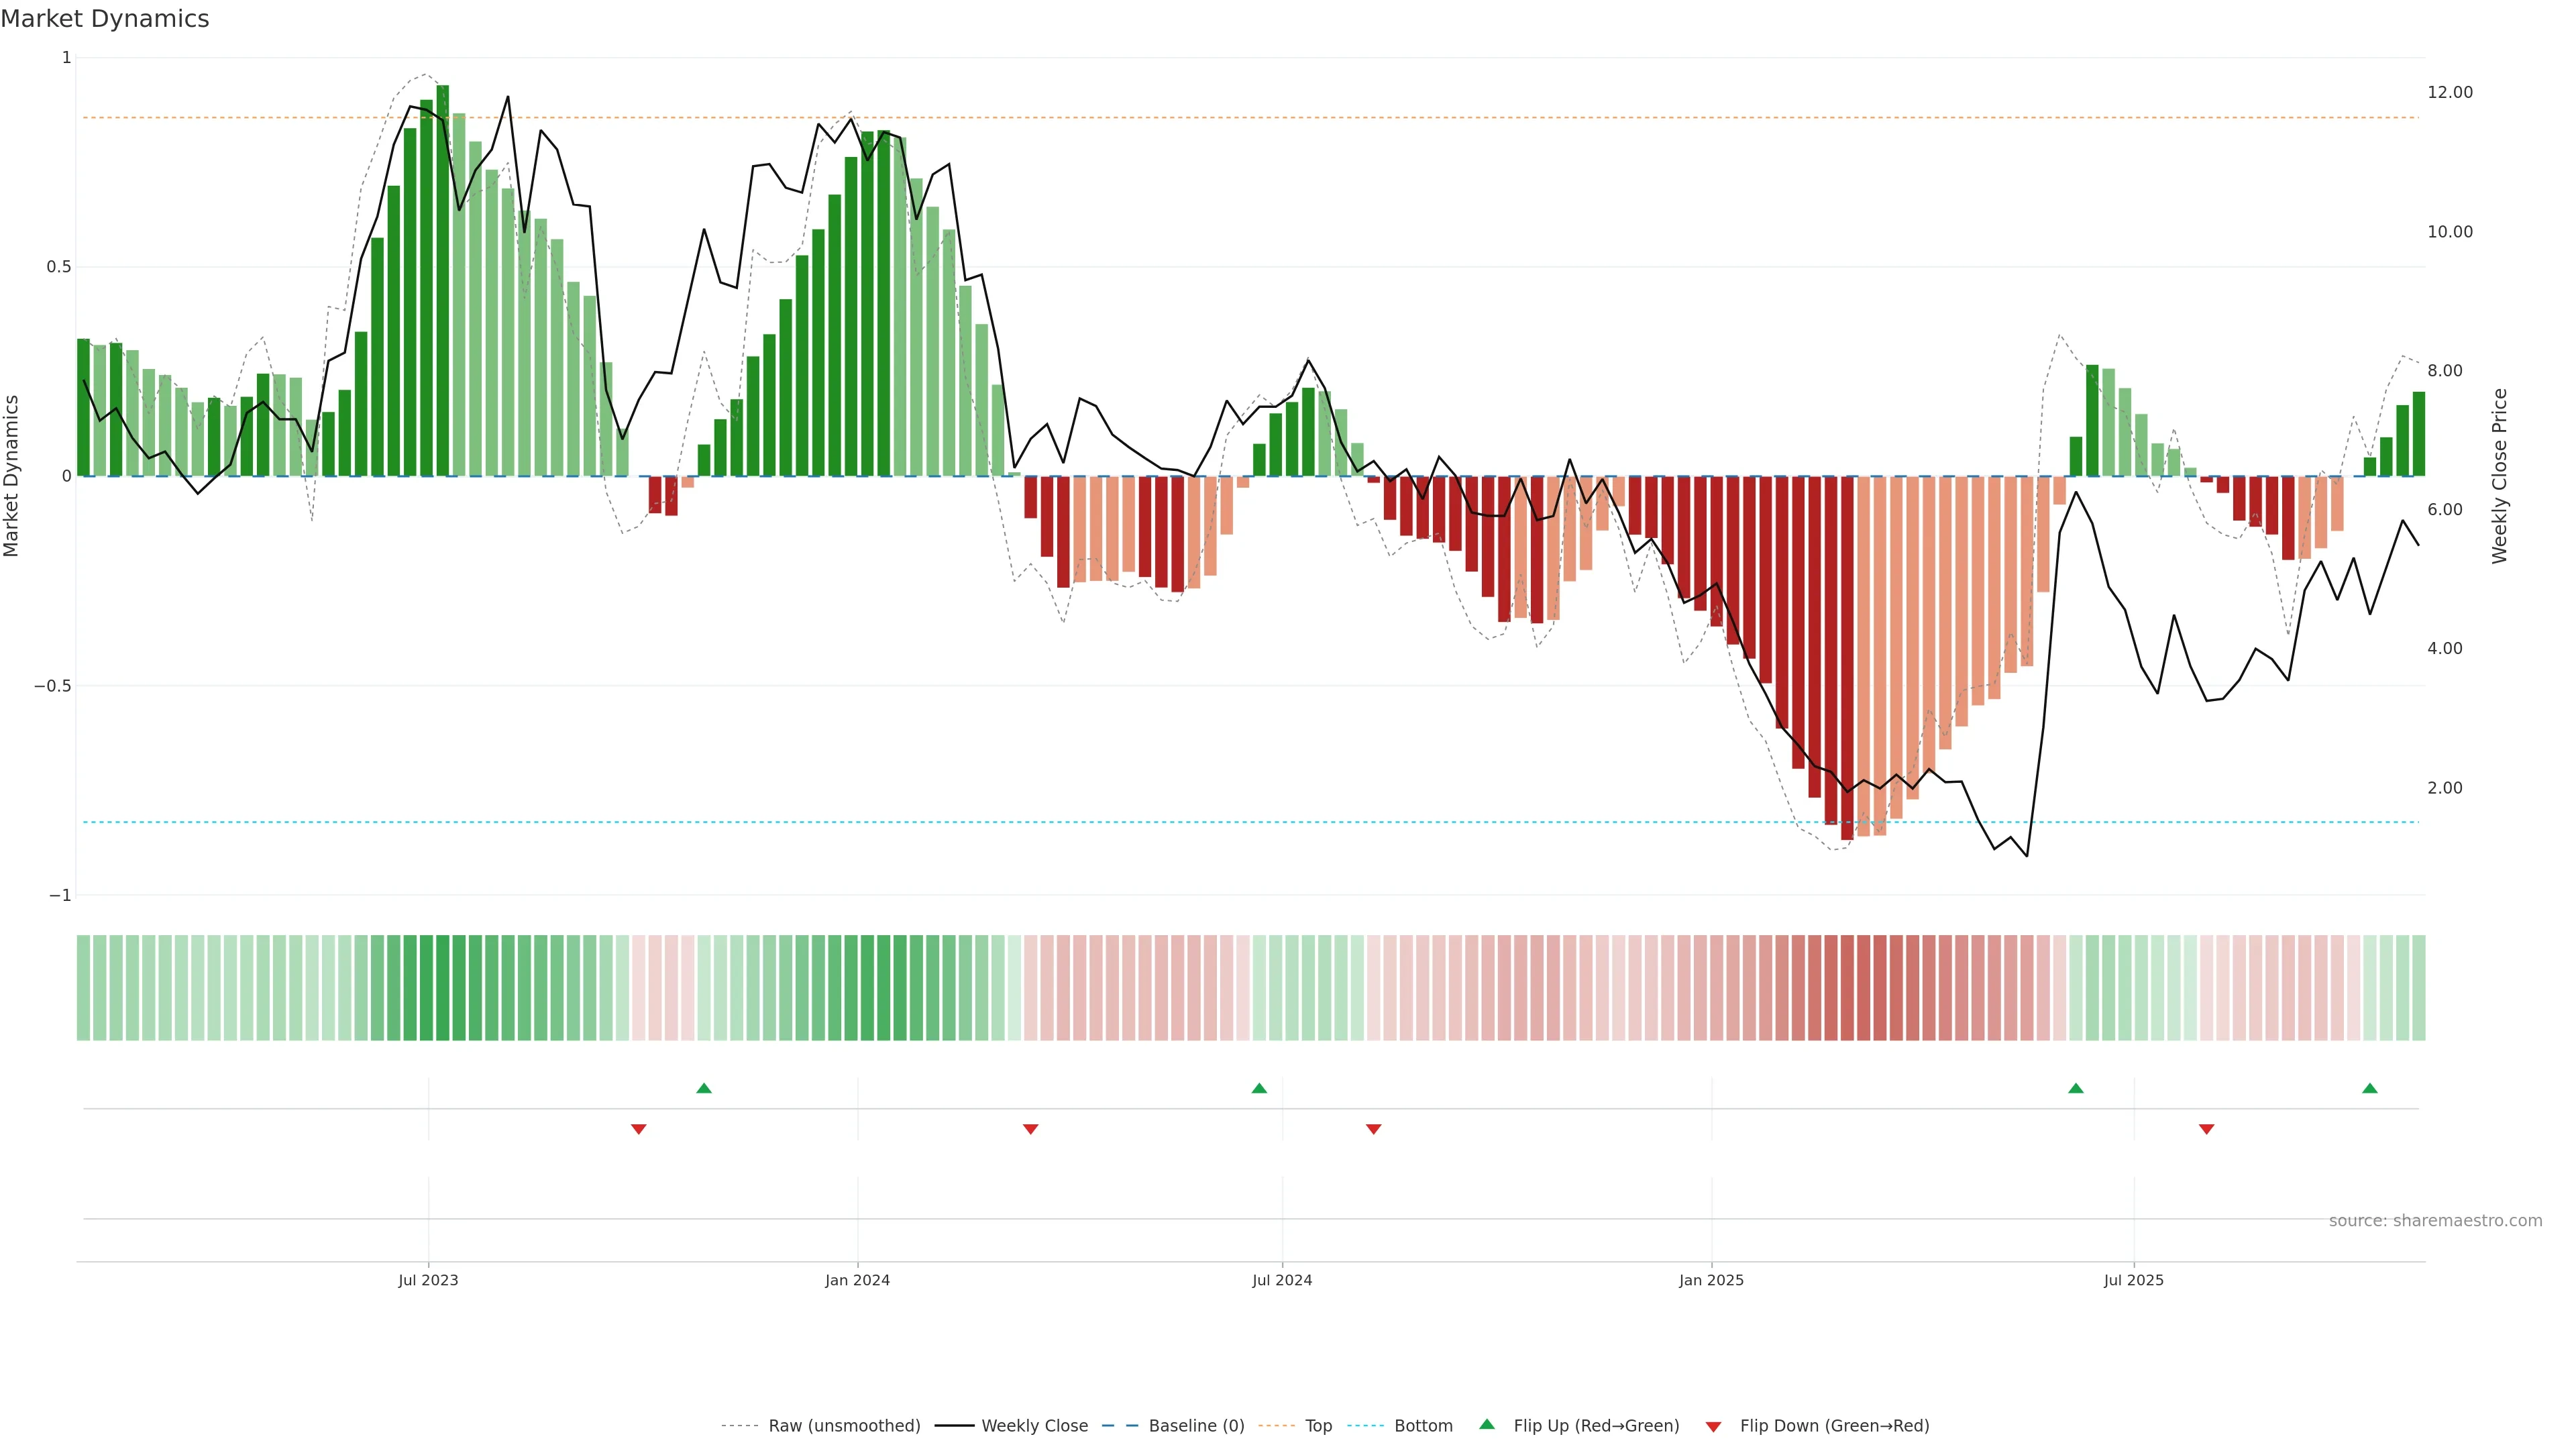
Task: Toggle Flip Up (Red→Green) legend item
Action: click(x=1596, y=1426)
